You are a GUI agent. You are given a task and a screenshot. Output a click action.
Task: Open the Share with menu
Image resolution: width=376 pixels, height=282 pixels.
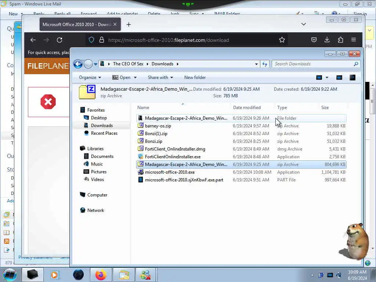tap(160, 77)
